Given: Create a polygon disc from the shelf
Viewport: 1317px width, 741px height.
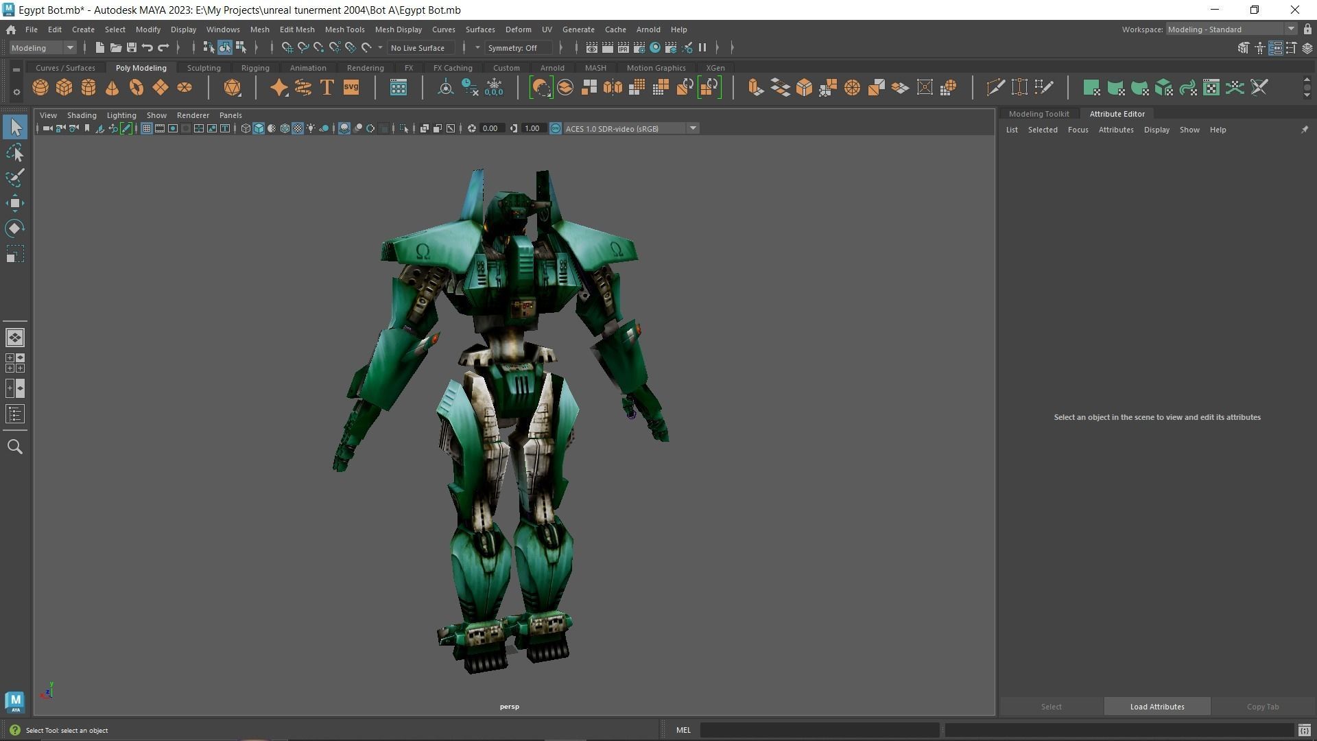Looking at the screenshot, I should click(185, 88).
